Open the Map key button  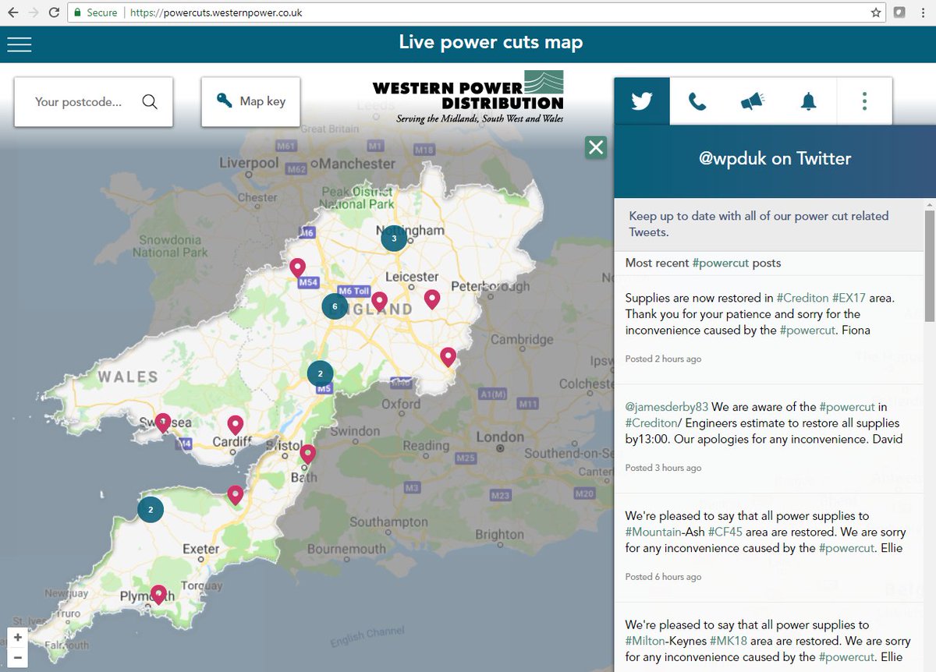coord(250,101)
